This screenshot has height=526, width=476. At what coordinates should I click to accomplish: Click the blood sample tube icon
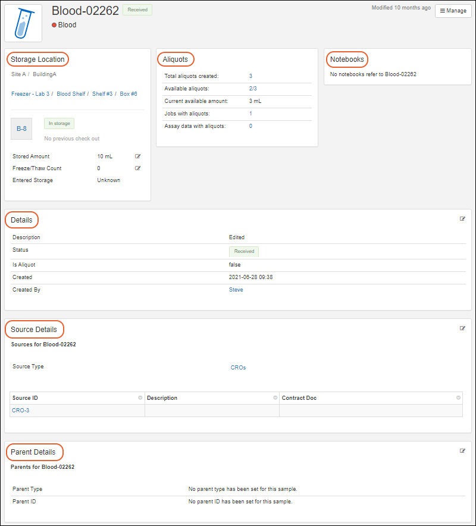[23, 23]
